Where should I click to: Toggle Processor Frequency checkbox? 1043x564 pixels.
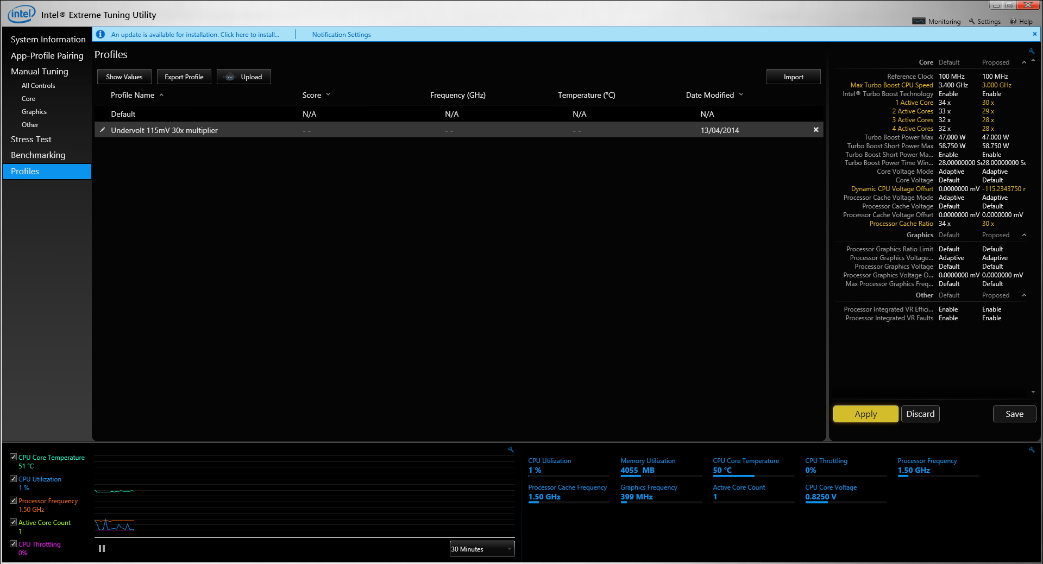13,500
